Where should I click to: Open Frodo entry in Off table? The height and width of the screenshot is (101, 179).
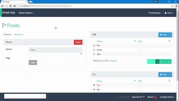(100, 50)
